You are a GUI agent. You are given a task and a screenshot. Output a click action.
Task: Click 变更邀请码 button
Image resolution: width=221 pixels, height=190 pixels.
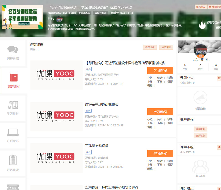[84, 13]
